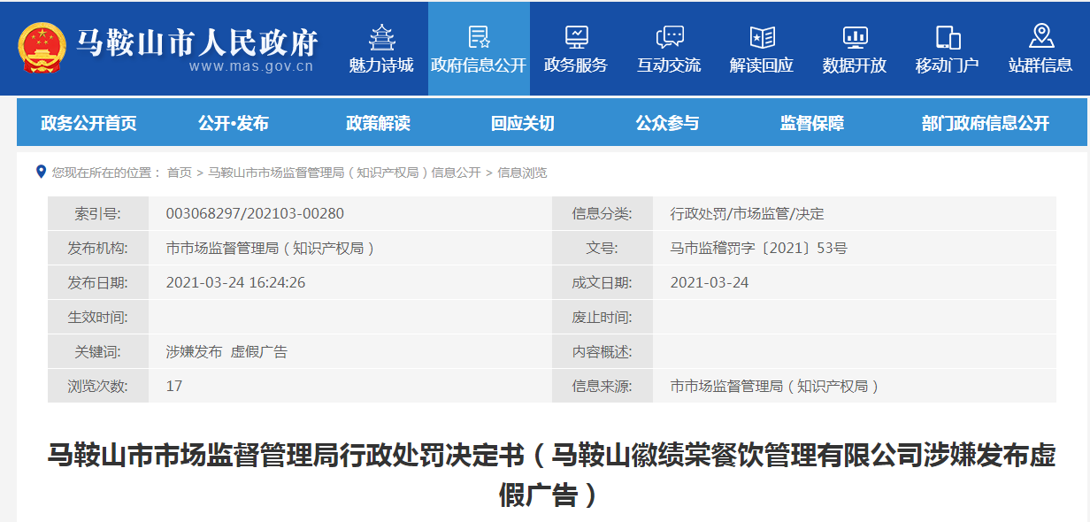Select view count 17
This screenshot has height=522, width=1090.
pos(174,386)
